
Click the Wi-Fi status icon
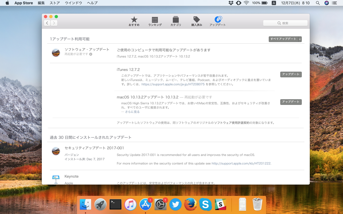[x=246, y=3]
